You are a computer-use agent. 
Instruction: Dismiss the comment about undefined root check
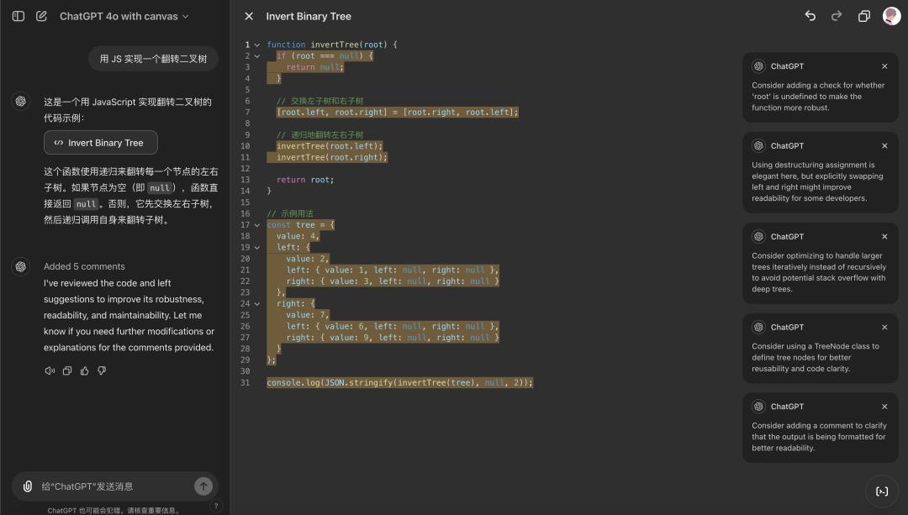point(884,66)
